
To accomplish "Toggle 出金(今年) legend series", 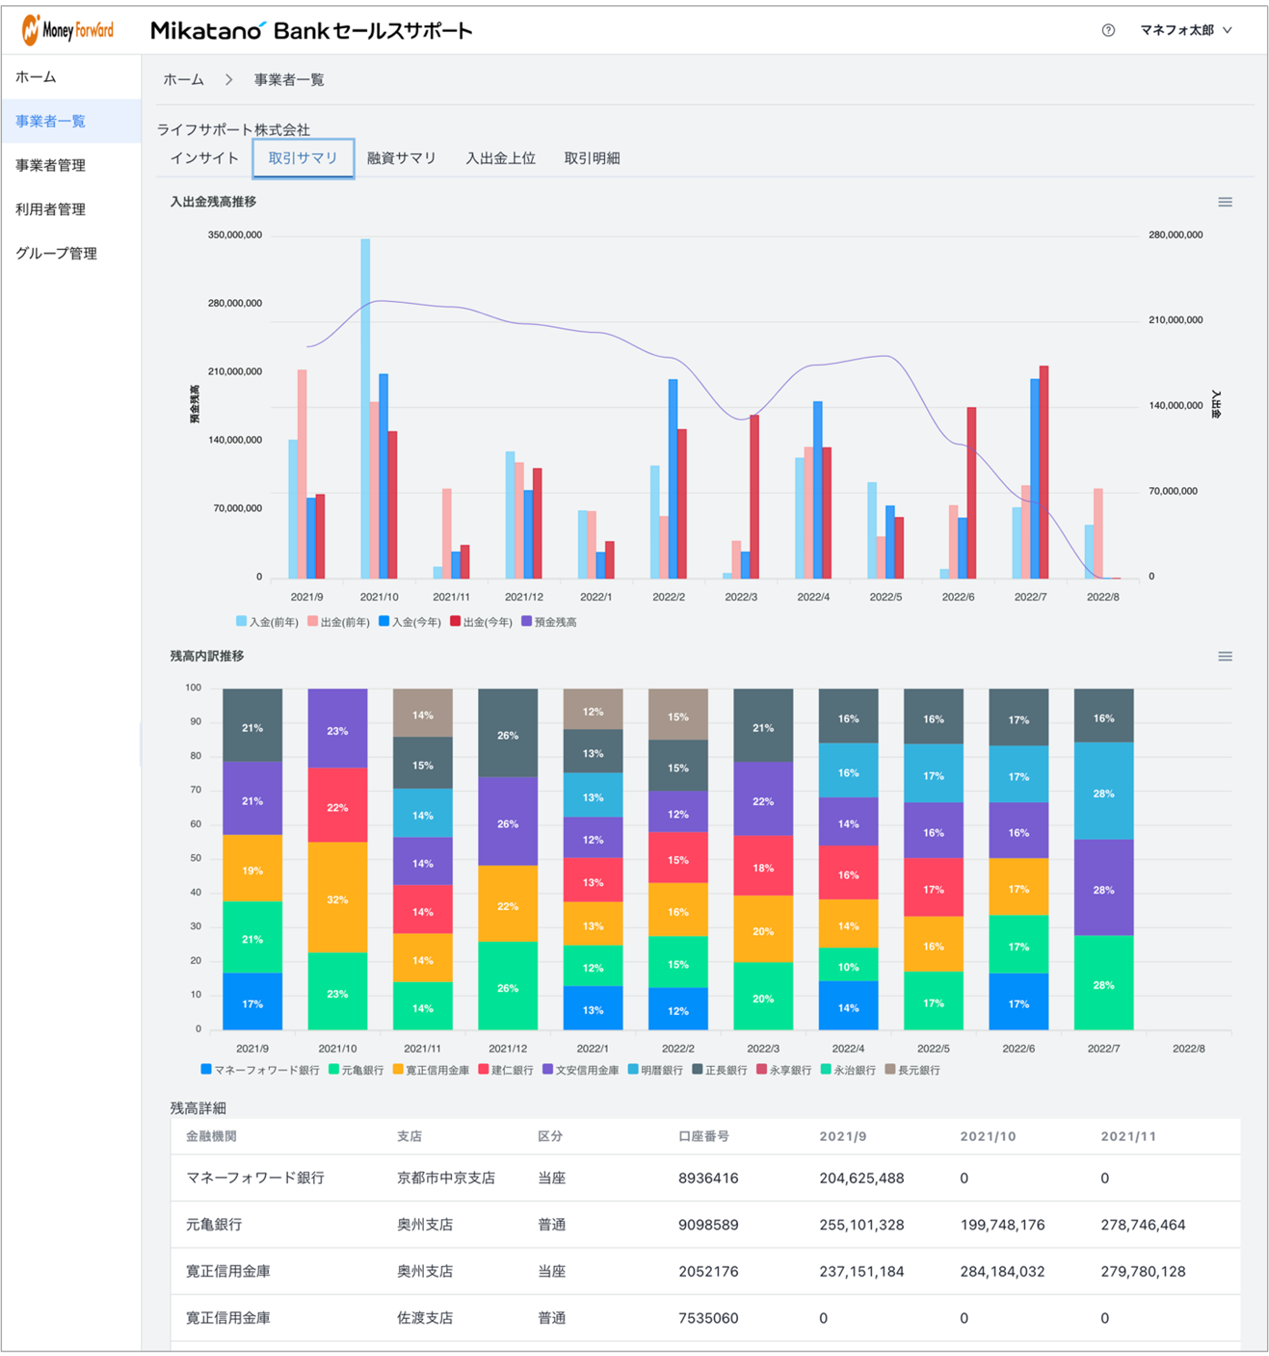I will 481,621.
